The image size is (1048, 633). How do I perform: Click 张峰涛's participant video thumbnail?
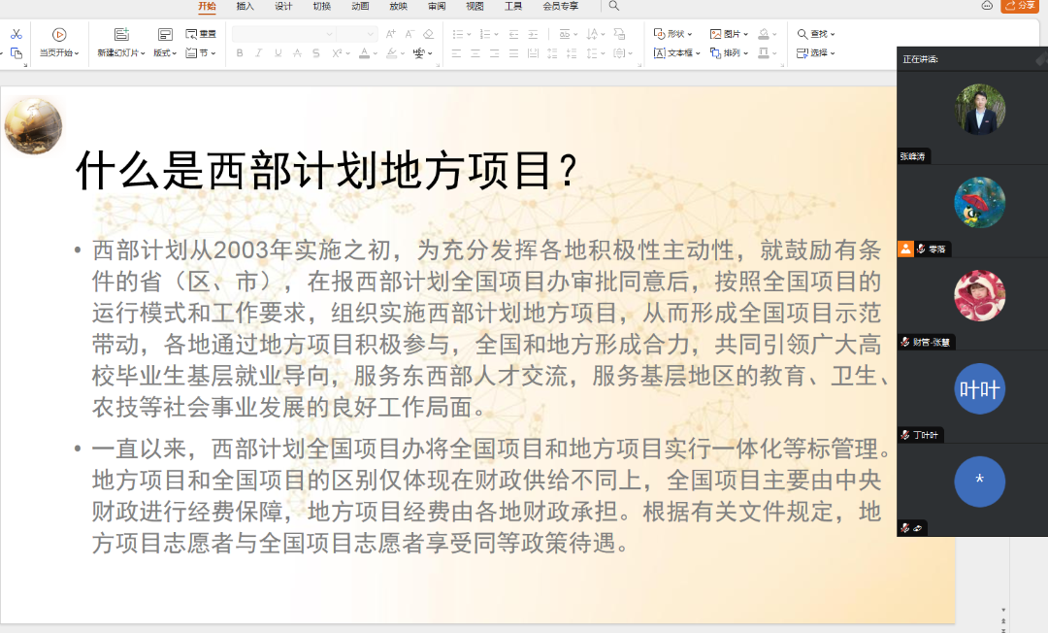click(x=979, y=109)
